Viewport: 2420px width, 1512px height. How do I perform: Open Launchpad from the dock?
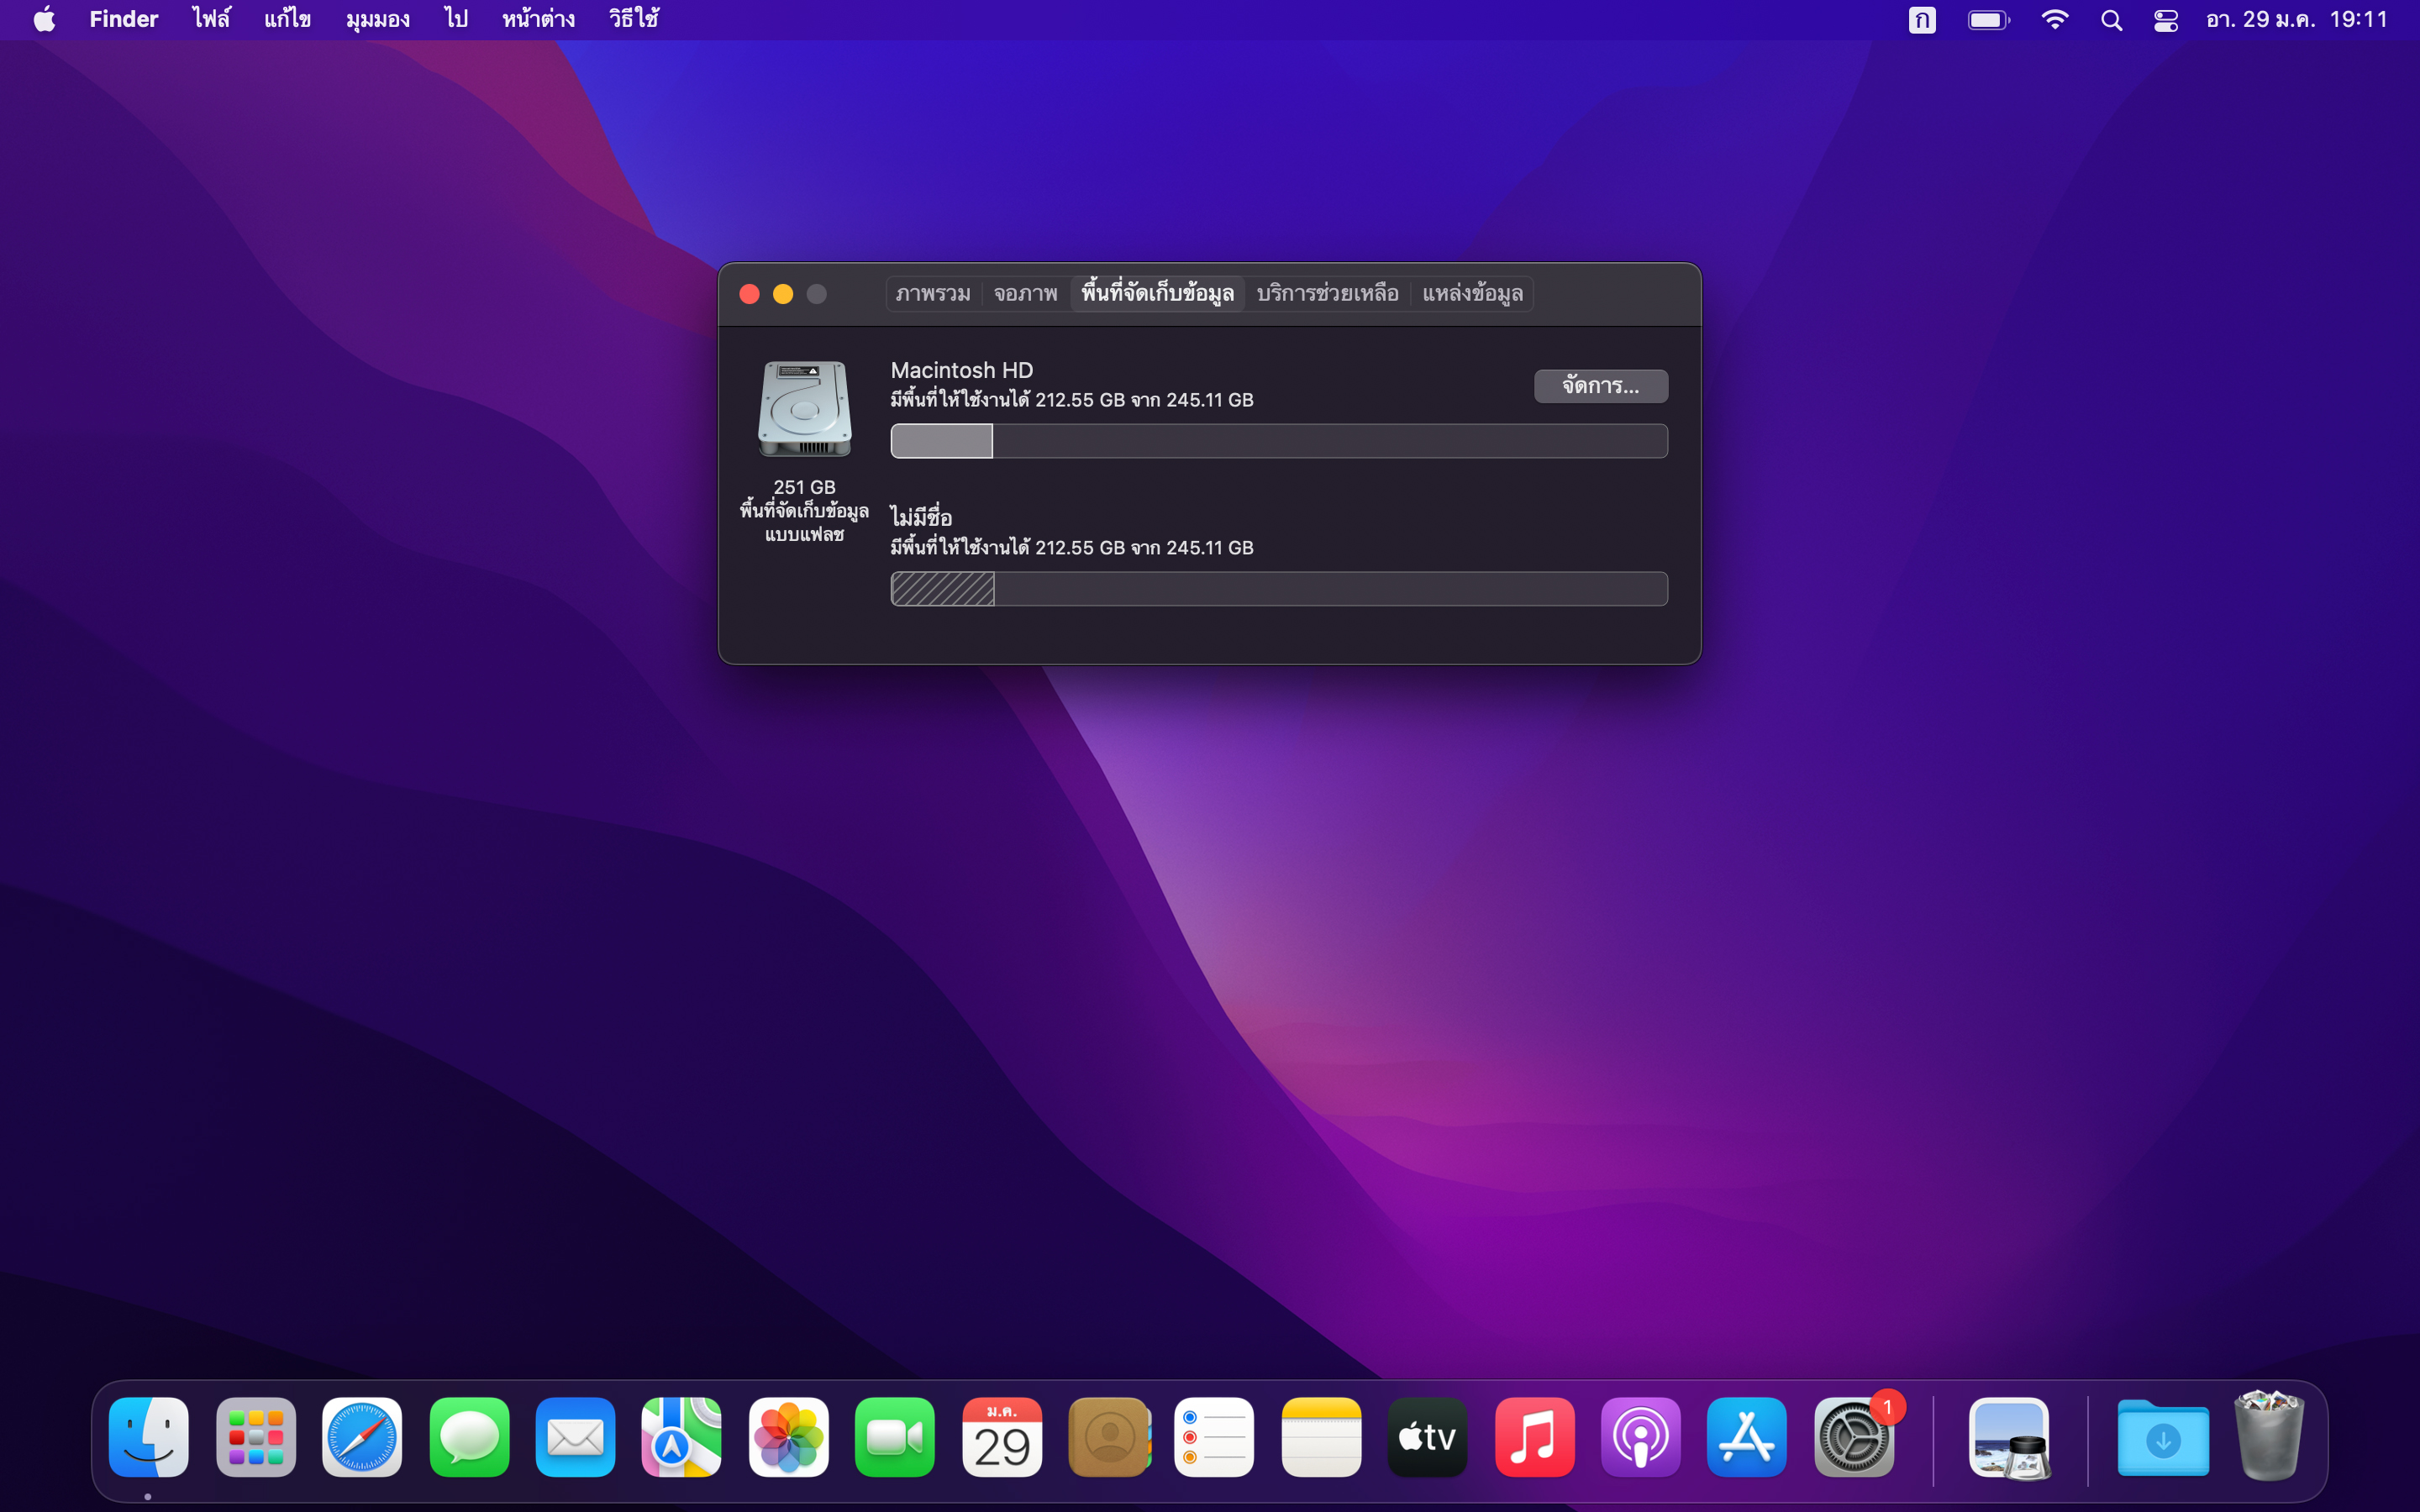(256, 1437)
